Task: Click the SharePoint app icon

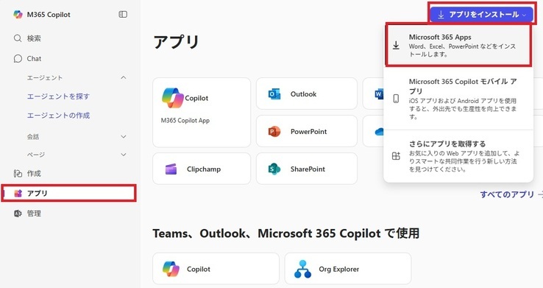Action: 274,169
